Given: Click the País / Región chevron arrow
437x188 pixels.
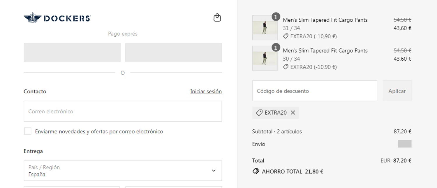Looking at the screenshot, I should point(214,171).
